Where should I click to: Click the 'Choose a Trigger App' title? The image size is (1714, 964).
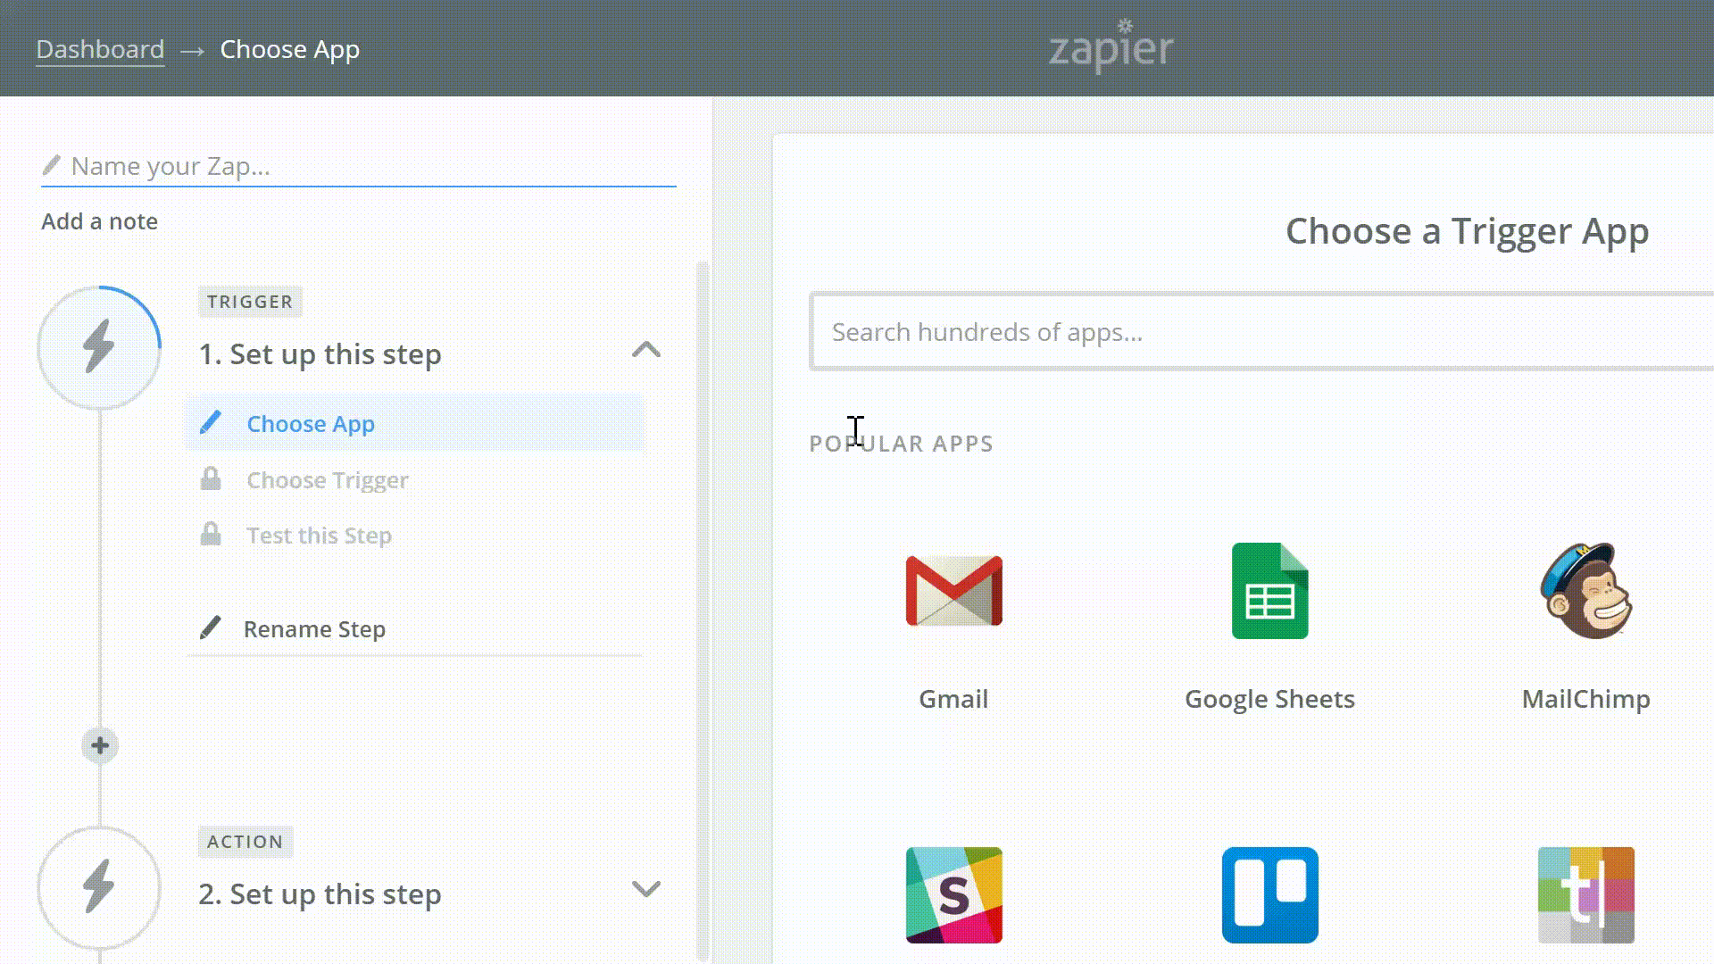1467,231
